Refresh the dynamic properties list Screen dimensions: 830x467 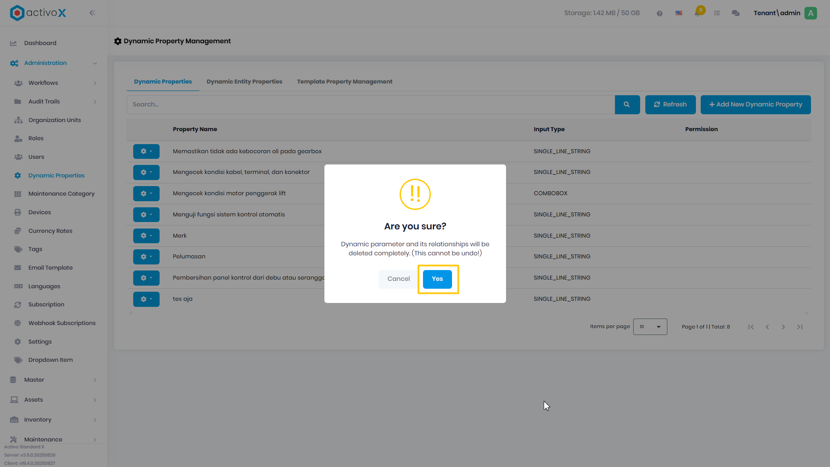pos(670,105)
